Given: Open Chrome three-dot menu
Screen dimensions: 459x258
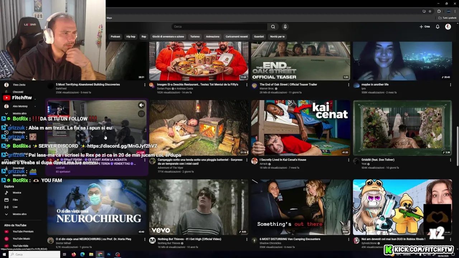Looking at the screenshot, I should 455,11.
